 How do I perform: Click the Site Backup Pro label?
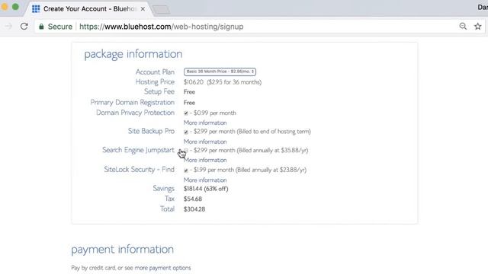(151, 131)
